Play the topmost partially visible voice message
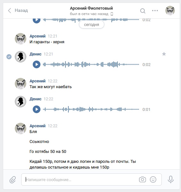The image size is (181, 192). click(37, 20)
